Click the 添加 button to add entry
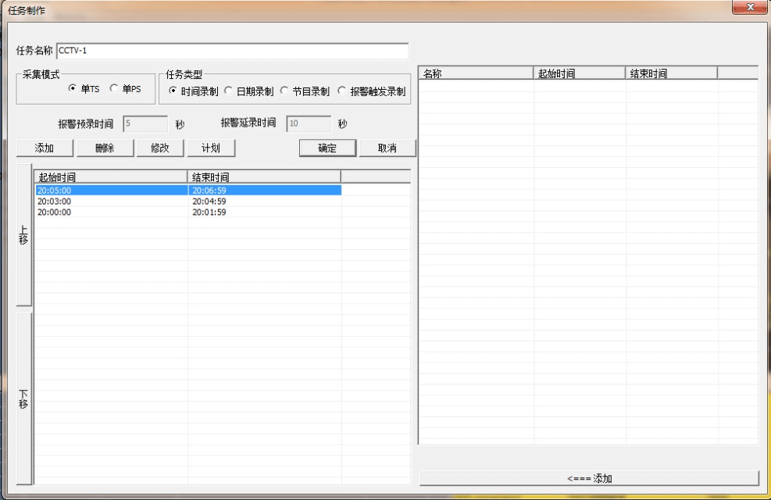Viewport: 771px width, 500px height. (44, 148)
